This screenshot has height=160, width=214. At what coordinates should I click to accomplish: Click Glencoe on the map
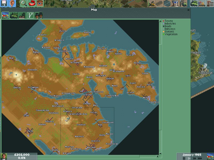click(x=17, y=88)
